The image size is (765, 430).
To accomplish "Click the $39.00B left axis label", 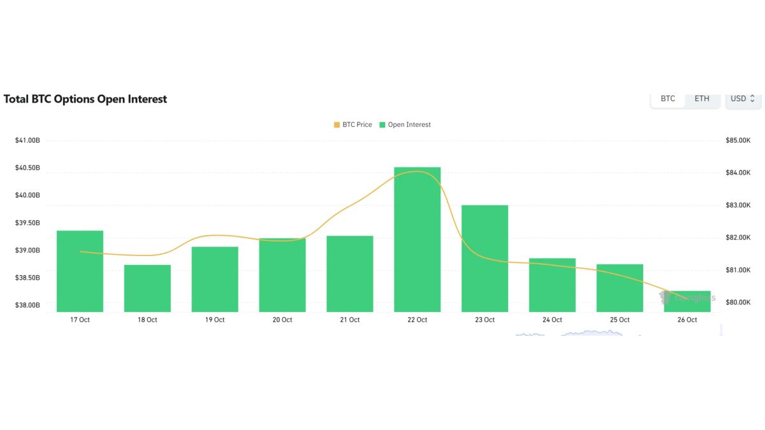I will 27,250.
